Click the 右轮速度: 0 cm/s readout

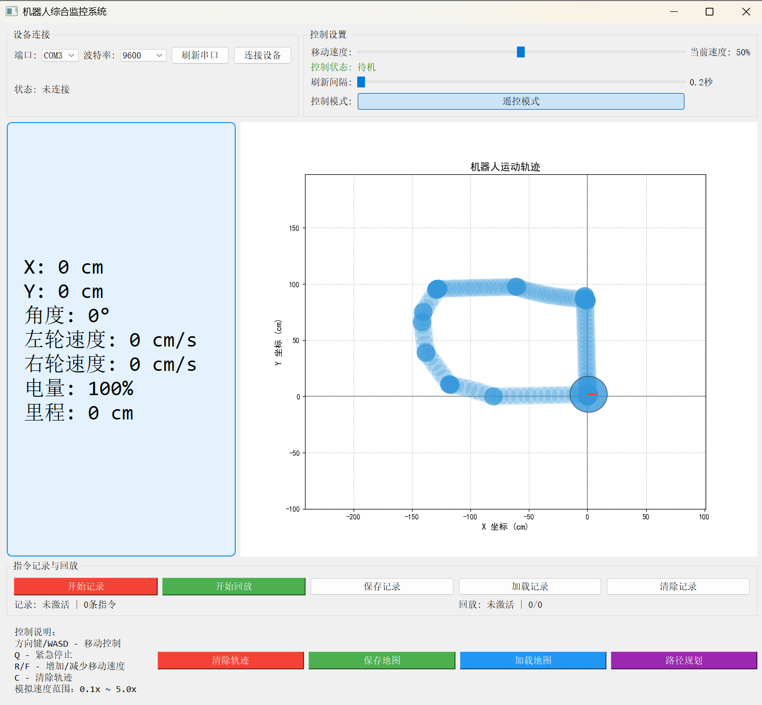[x=111, y=364]
